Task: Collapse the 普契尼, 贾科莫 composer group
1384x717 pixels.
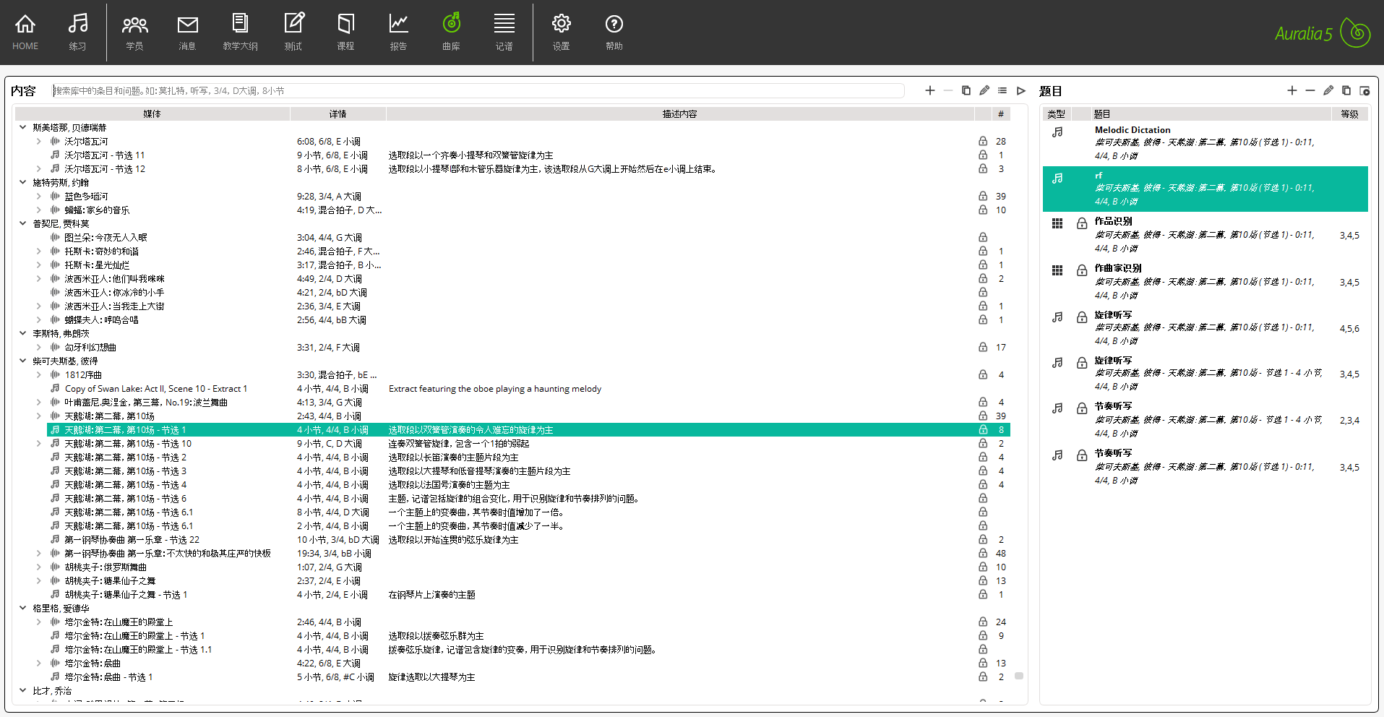Action: coord(22,223)
